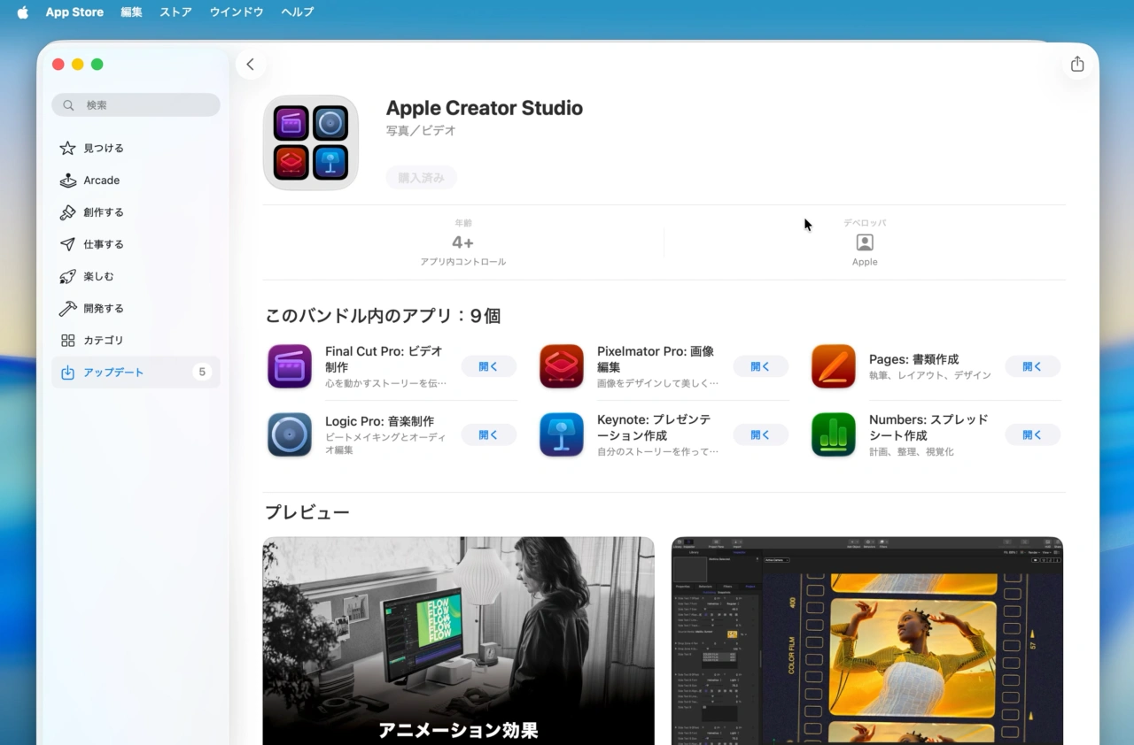Open the Final Cut Pro app icon
Viewport: 1134px width, 745px height.
(x=289, y=366)
